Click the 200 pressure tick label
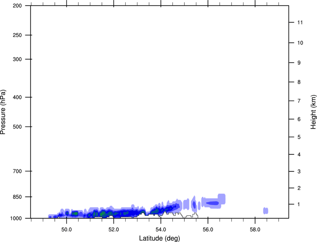This screenshot has width=317, height=242. tap(17, 6)
